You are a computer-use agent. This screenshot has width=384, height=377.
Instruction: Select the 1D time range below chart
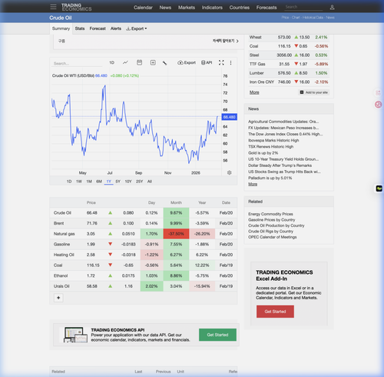pos(69,182)
